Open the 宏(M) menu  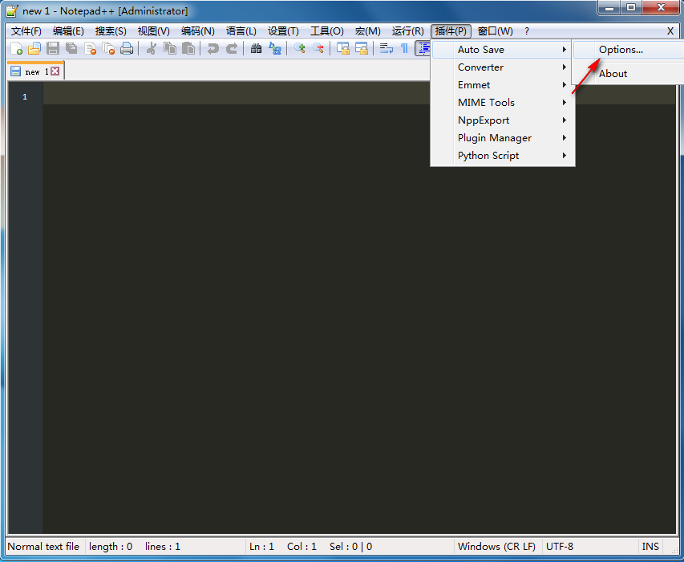[x=368, y=31]
